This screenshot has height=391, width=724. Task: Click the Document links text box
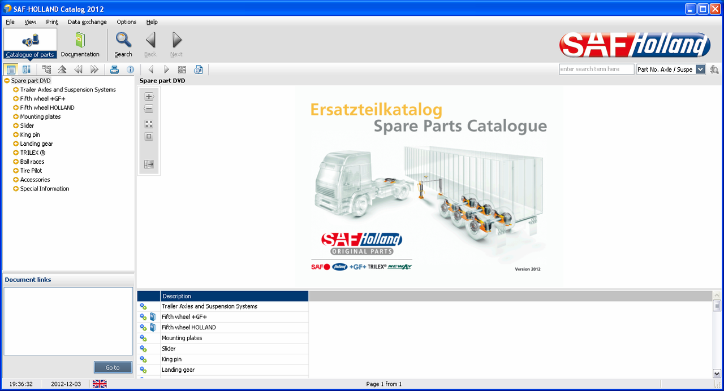click(68, 321)
